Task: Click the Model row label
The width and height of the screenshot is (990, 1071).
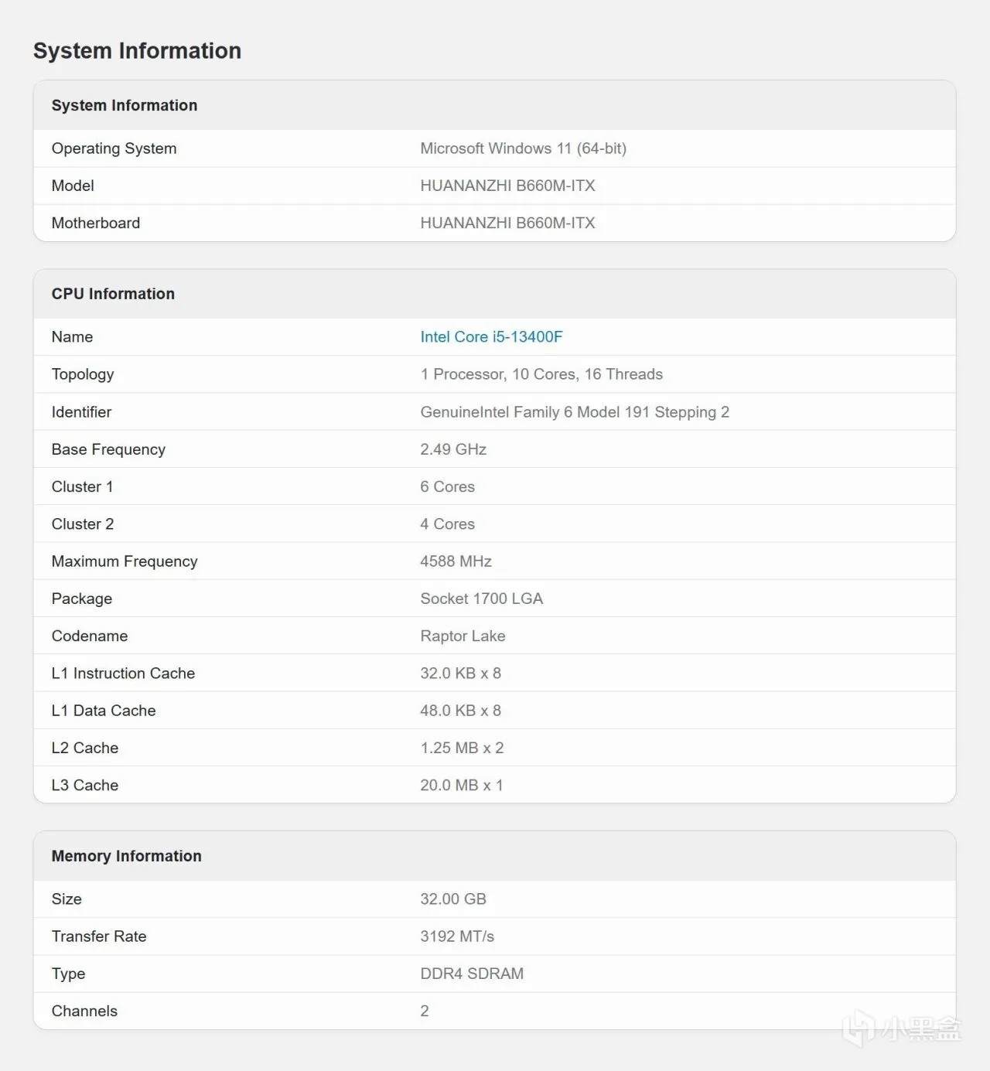Action: [73, 186]
